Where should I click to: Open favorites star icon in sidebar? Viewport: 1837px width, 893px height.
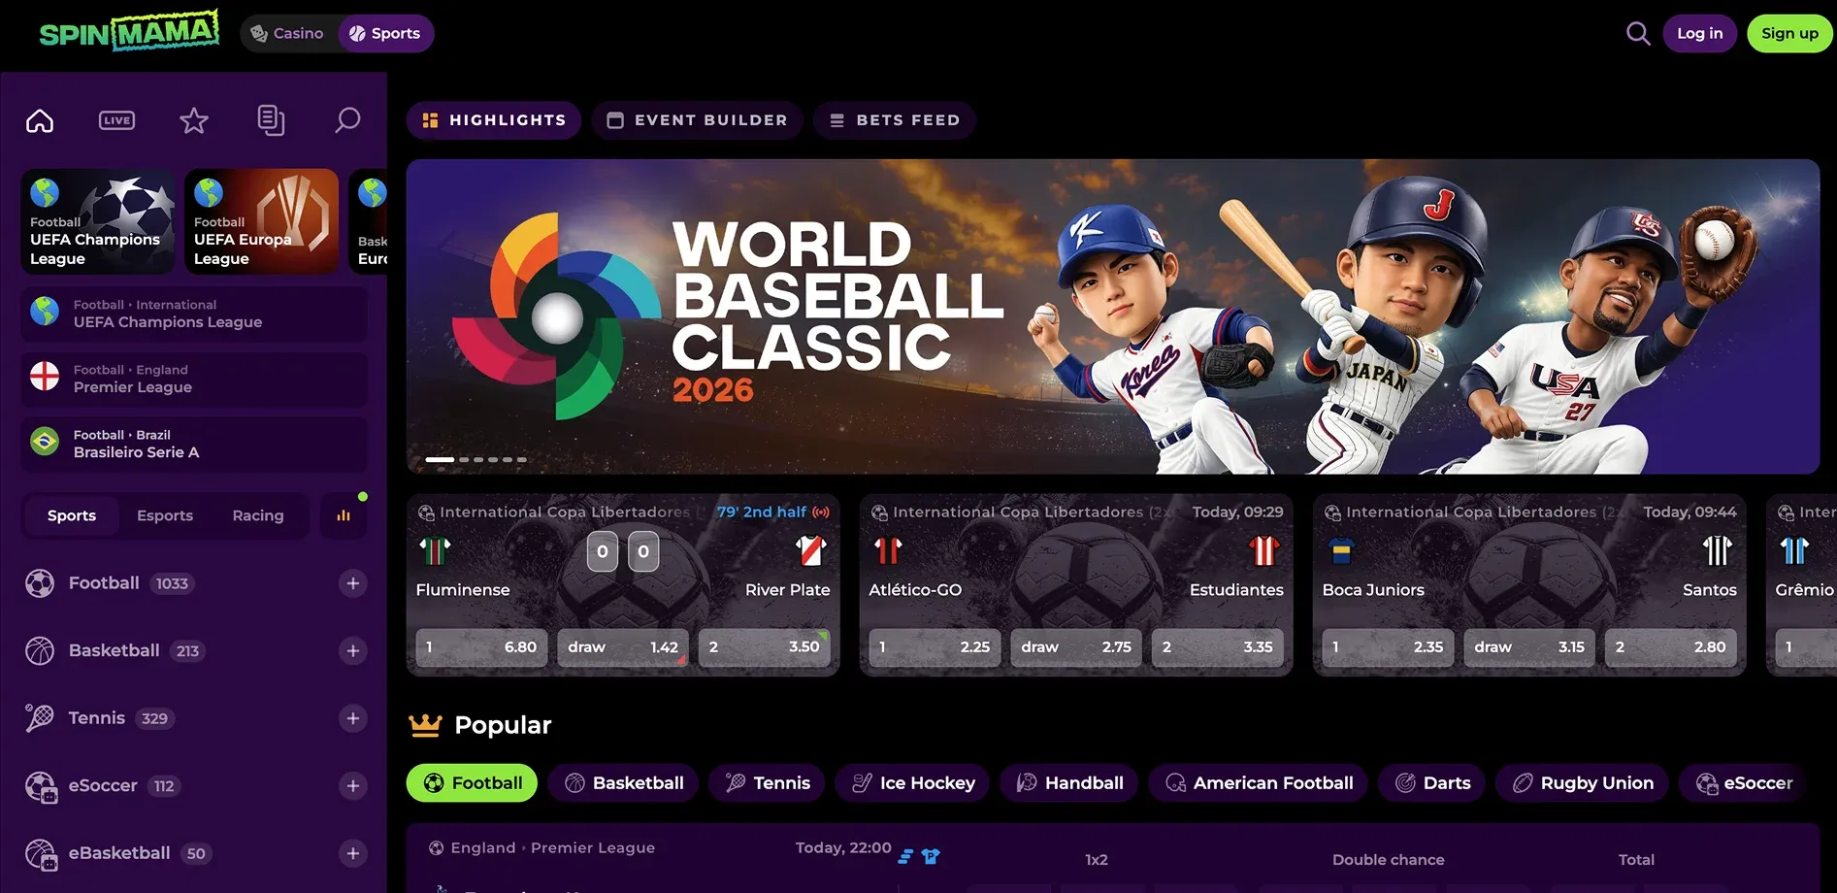[194, 120]
